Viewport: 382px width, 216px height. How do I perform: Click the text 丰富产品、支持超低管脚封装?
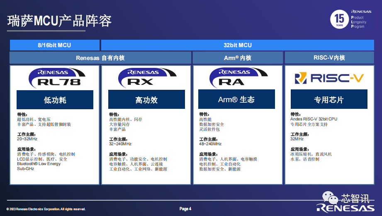[44, 125]
